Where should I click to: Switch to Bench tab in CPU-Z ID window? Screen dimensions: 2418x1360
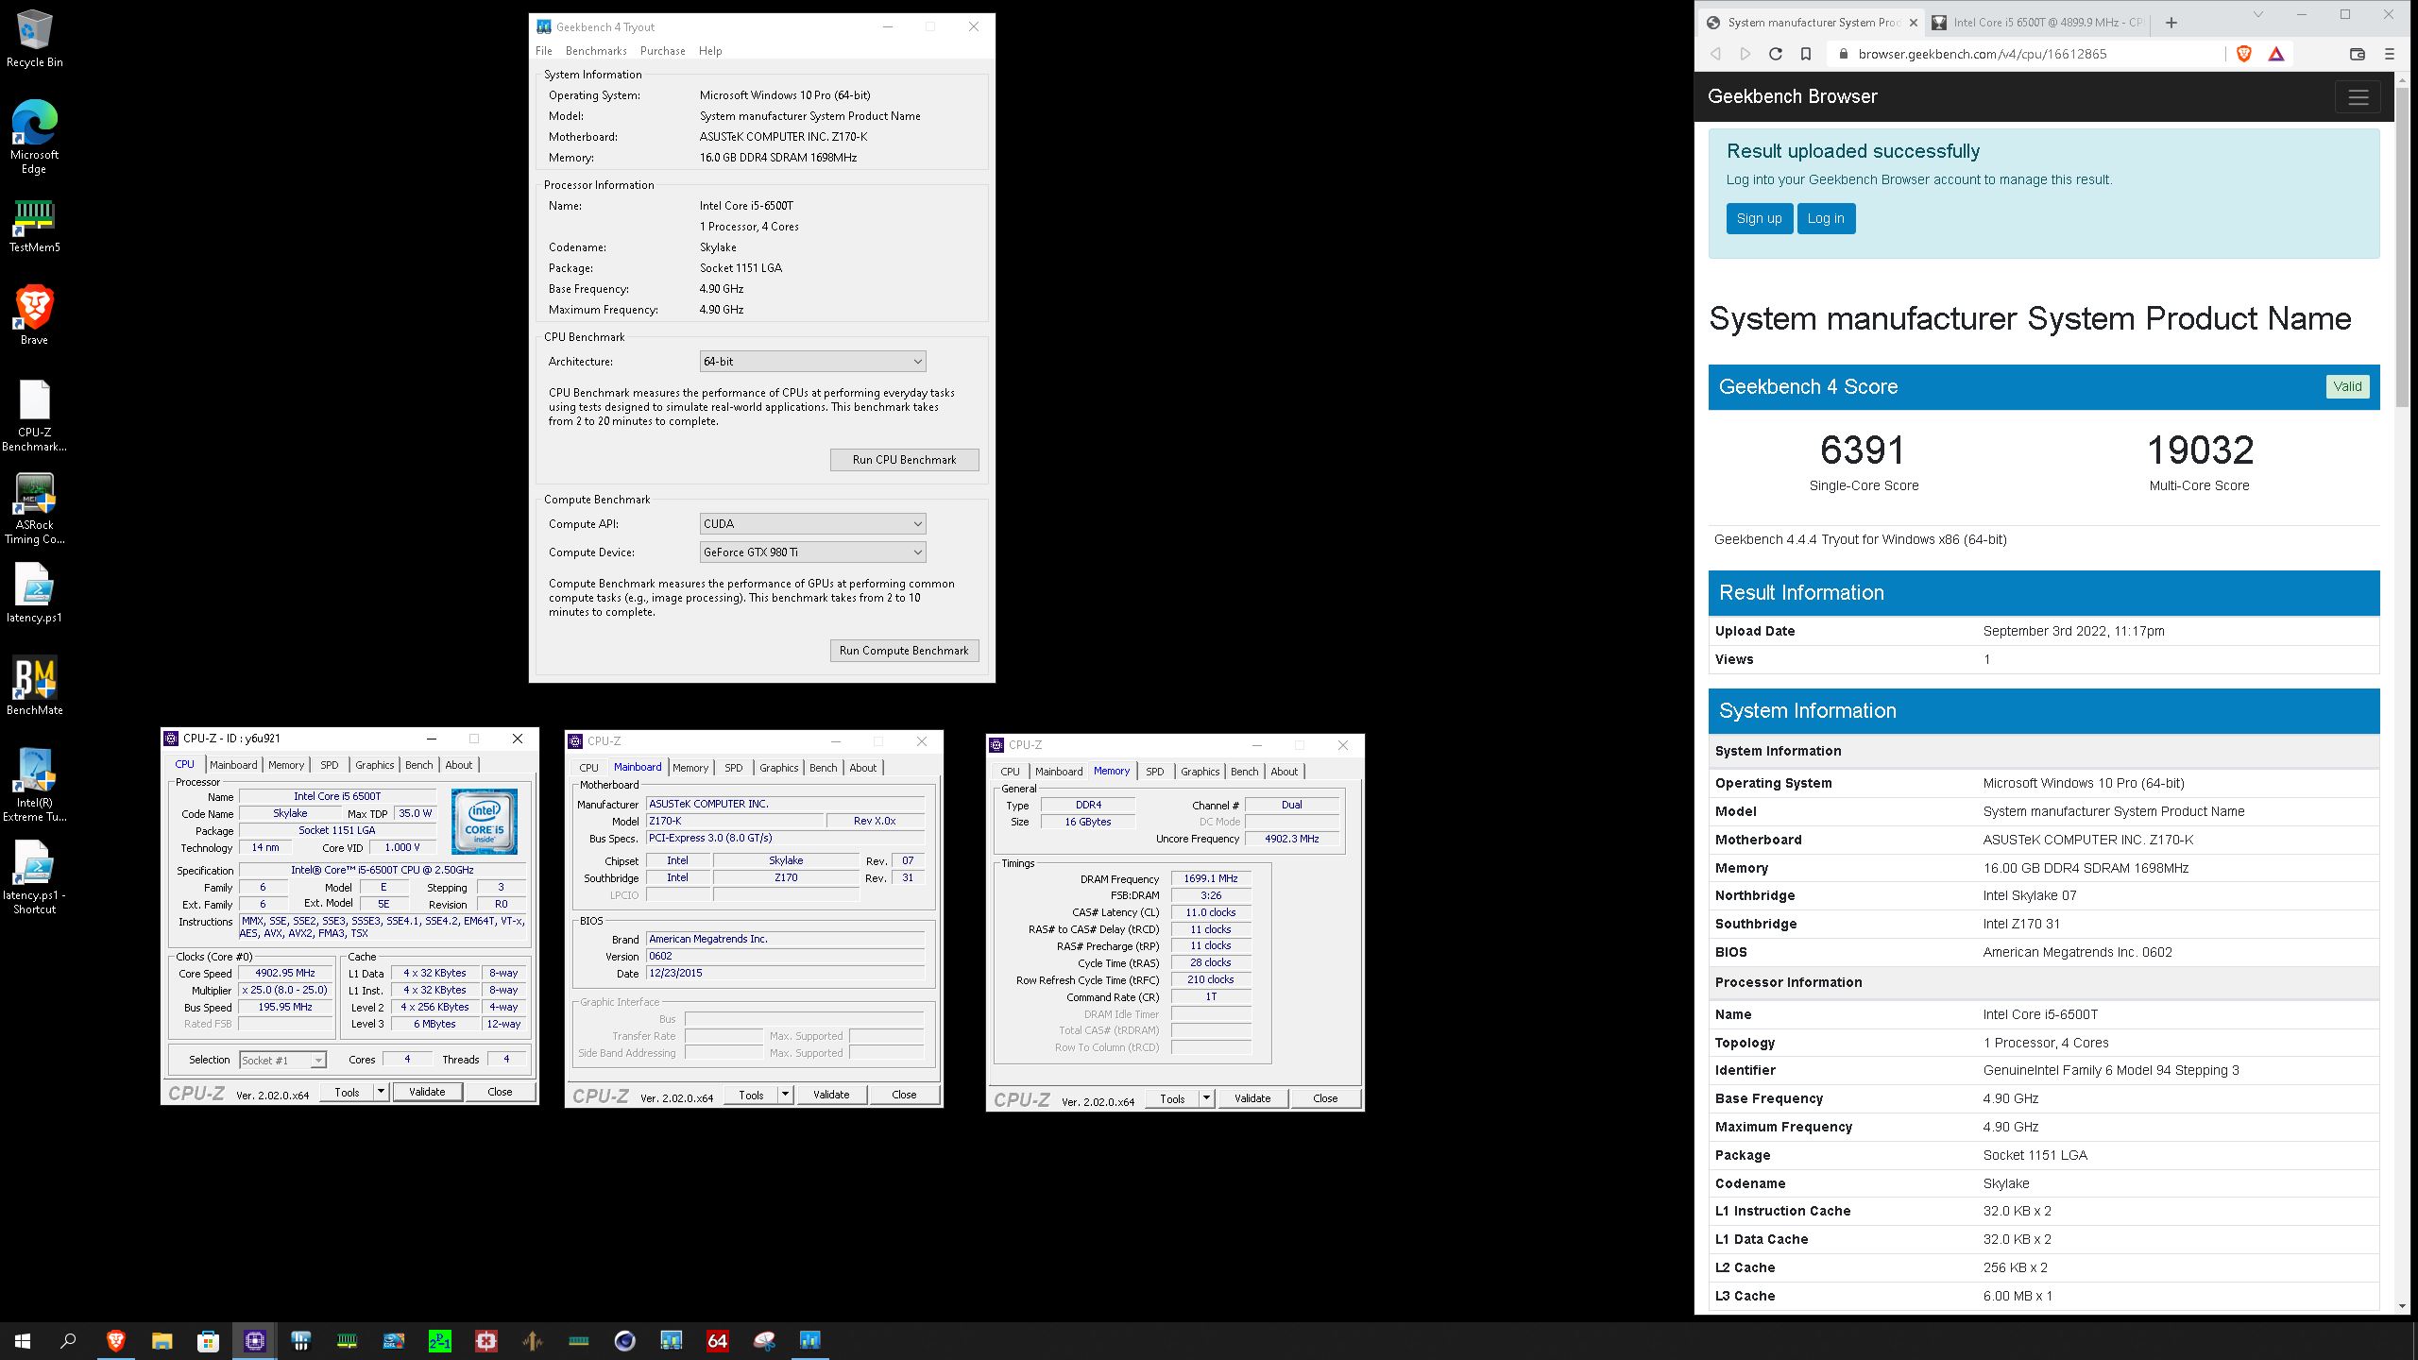point(418,765)
